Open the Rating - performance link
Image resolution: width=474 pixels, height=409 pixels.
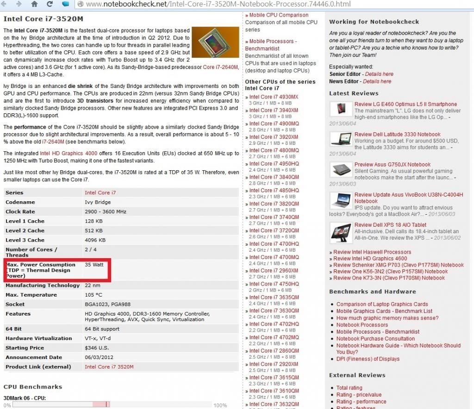click(361, 402)
